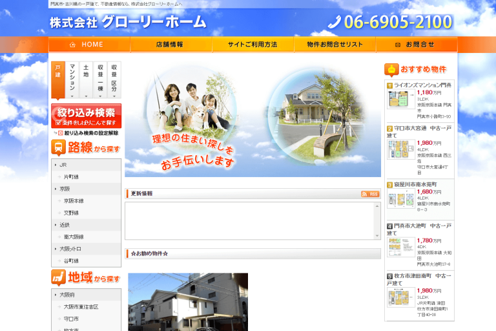Open 物件お問合せリスト page
The image size is (496, 331).
[335, 45]
